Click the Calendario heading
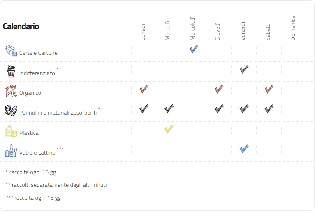This screenshot has width=315, height=212. pos(21,26)
